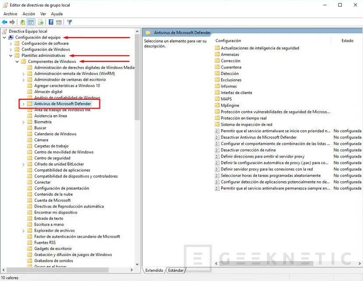Click the Informes folder icon
Image resolution: width=363 pixels, height=281 pixels.
[217, 86]
